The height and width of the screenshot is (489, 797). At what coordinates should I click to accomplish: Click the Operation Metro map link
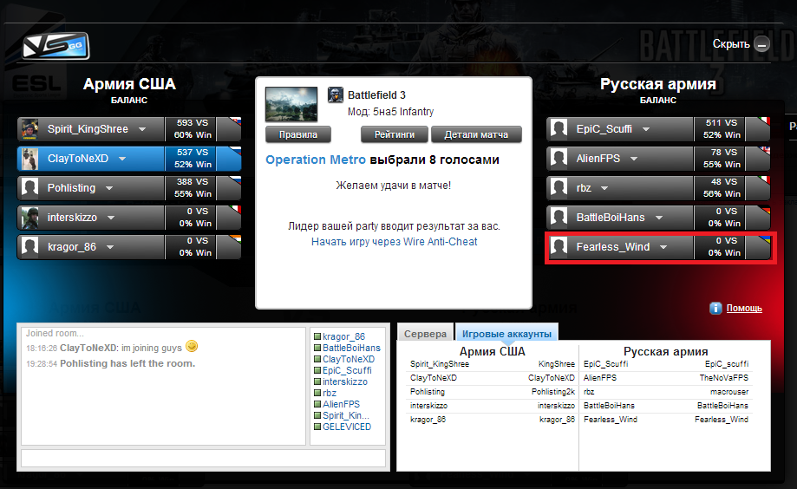click(x=316, y=160)
